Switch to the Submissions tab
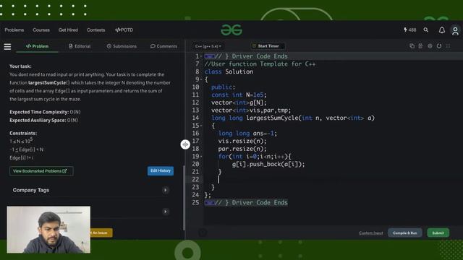463x260 pixels. [x=122, y=46]
